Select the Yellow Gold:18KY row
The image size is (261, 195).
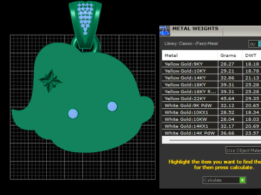pos(212,84)
